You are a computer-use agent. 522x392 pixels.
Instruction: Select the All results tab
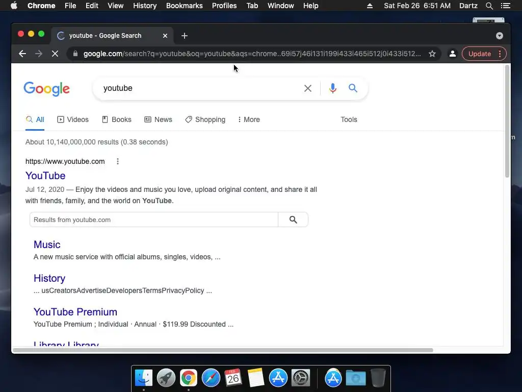tap(35, 119)
